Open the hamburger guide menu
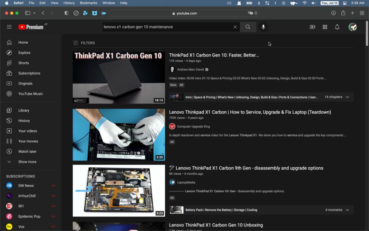The height and width of the screenshot is (231, 369). (9, 27)
